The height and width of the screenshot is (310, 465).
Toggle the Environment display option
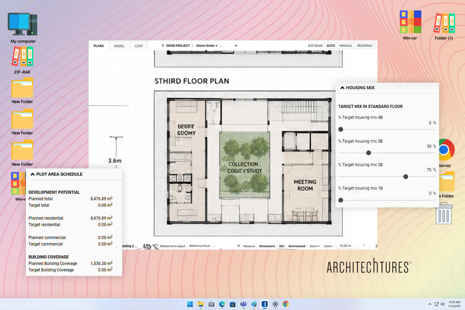(x=297, y=246)
